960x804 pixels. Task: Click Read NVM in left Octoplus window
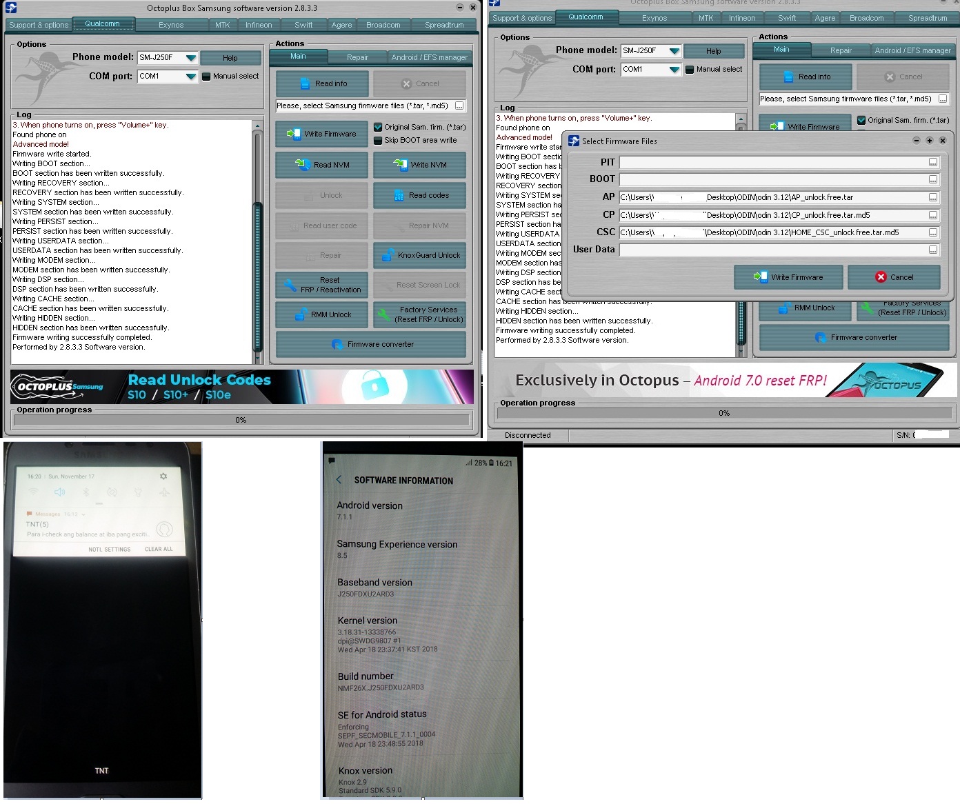coord(322,165)
